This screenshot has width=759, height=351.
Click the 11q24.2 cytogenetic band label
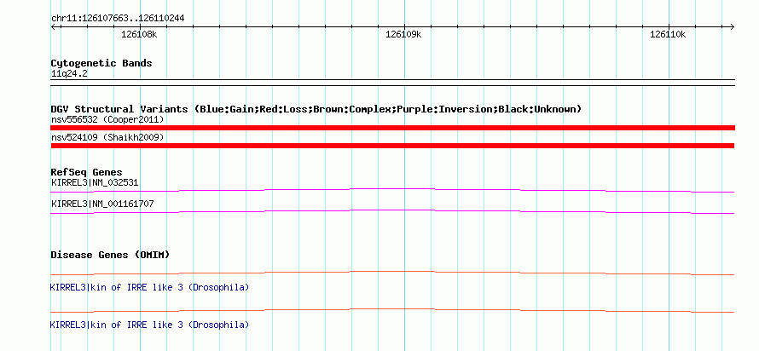tap(69, 74)
